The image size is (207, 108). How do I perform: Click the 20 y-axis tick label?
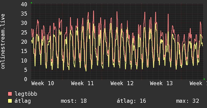coord(24,42)
